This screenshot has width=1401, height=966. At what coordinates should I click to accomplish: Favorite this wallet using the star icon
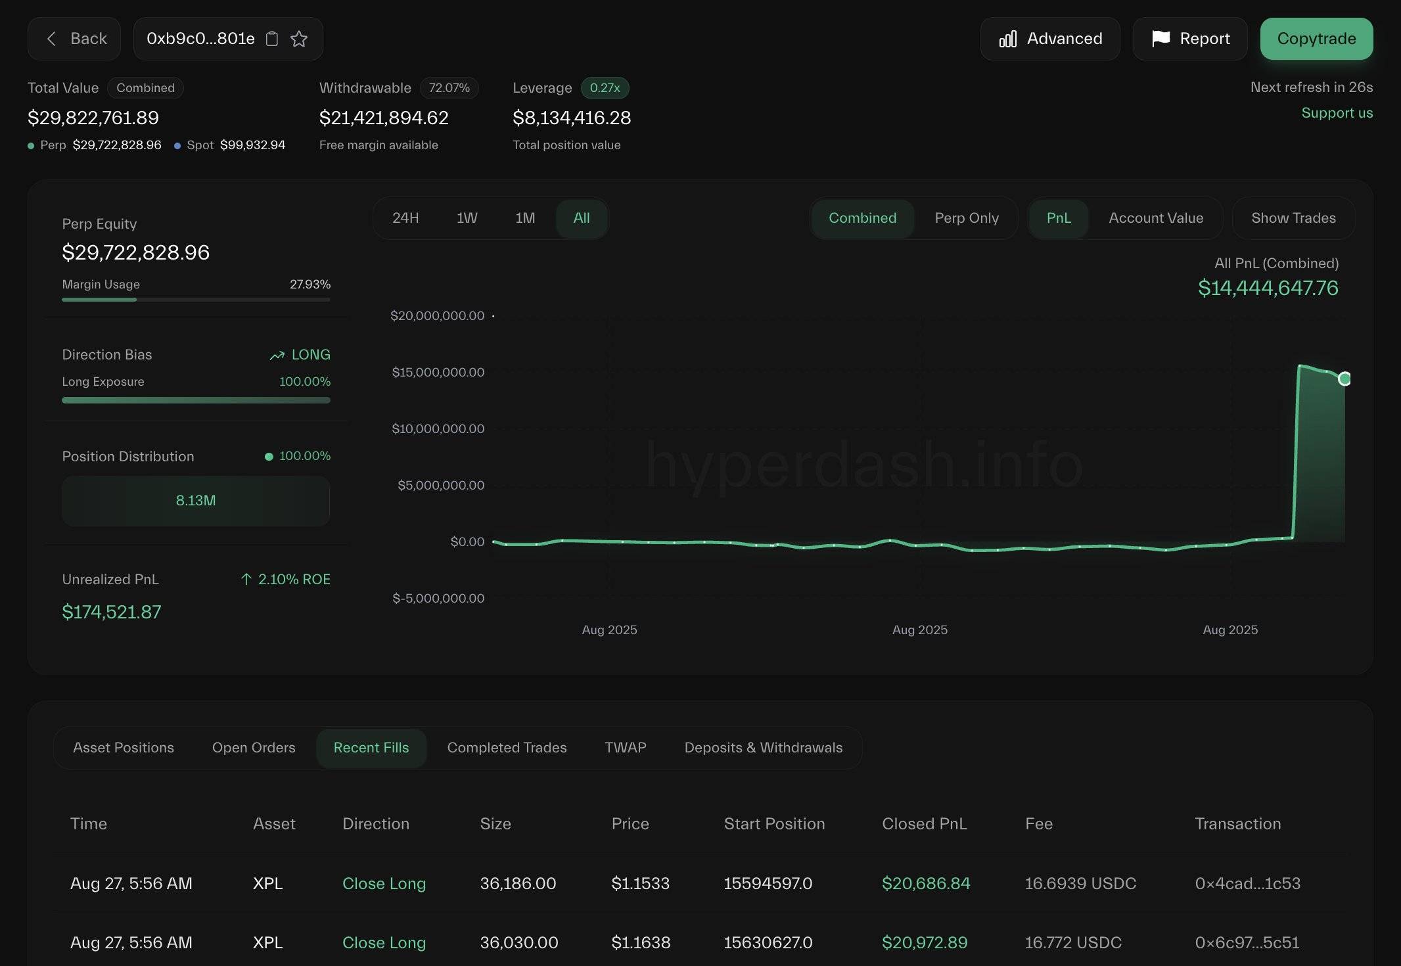(x=299, y=39)
